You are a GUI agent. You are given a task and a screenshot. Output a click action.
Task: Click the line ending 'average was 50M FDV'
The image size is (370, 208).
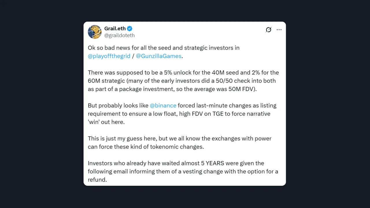(x=172, y=89)
